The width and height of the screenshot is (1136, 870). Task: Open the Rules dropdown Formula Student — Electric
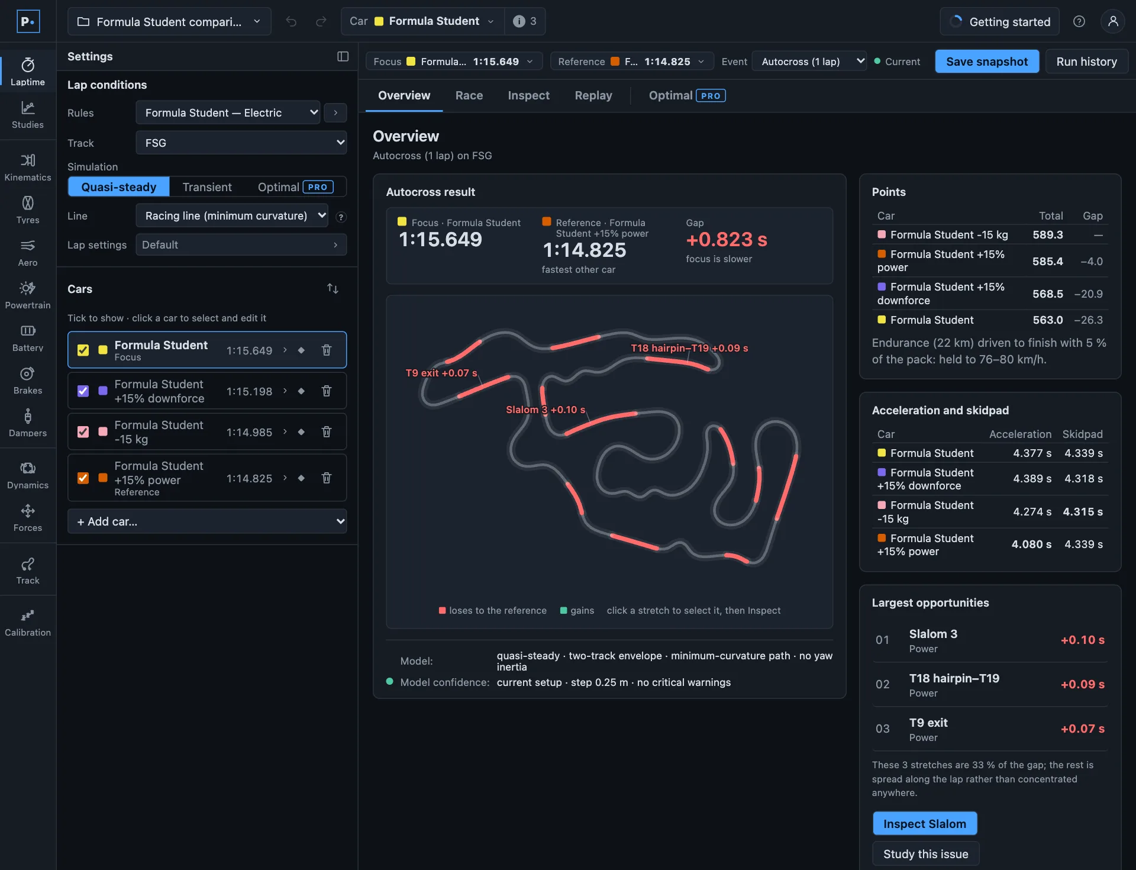228,112
